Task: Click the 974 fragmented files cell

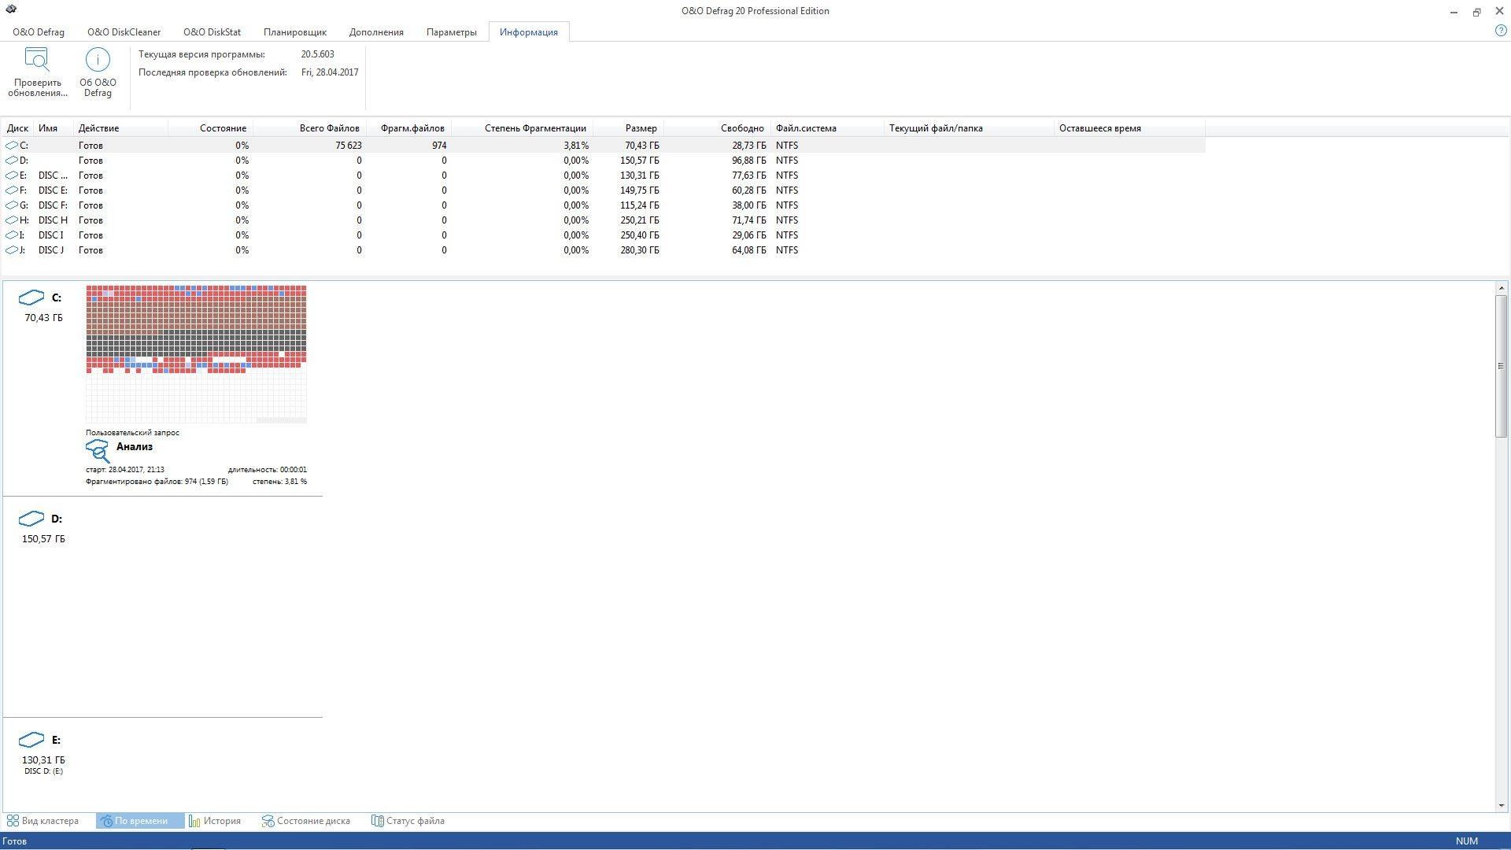Action: pyautogui.click(x=439, y=146)
